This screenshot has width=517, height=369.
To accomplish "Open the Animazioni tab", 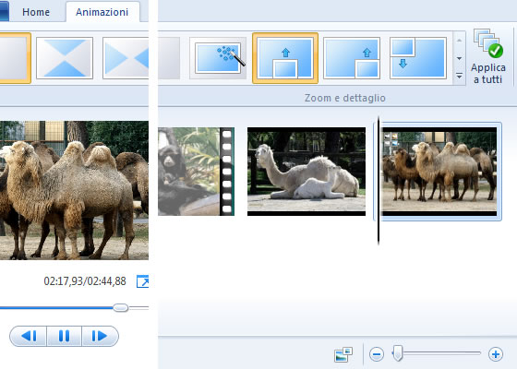I will [102, 12].
